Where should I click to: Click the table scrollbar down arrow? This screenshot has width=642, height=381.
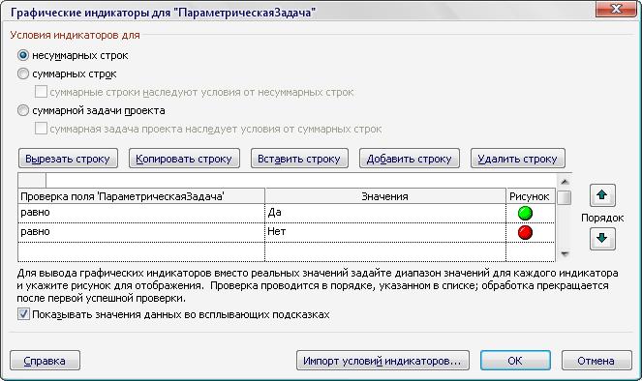click(565, 254)
